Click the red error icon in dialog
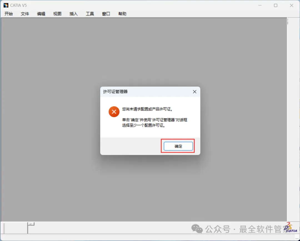Viewport: 300px width, 241px height. click(x=114, y=112)
